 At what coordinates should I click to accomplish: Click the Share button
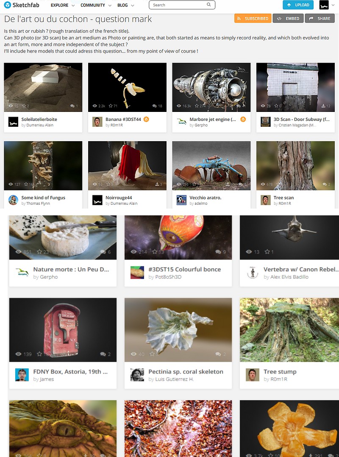pos(320,18)
